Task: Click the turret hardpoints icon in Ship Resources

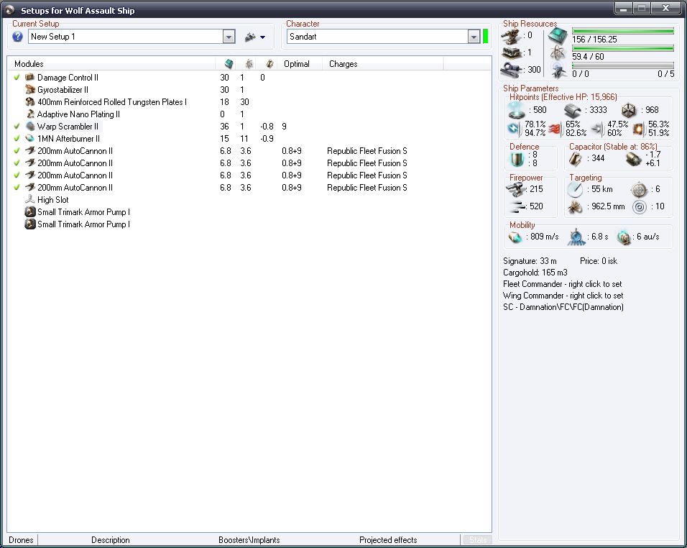Action: pyautogui.click(x=511, y=36)
